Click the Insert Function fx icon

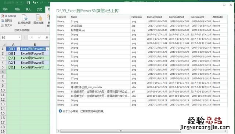pos(47,37)
